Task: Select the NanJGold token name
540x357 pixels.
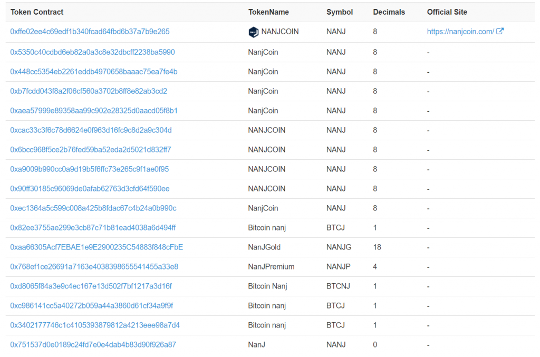Action: 264,247
